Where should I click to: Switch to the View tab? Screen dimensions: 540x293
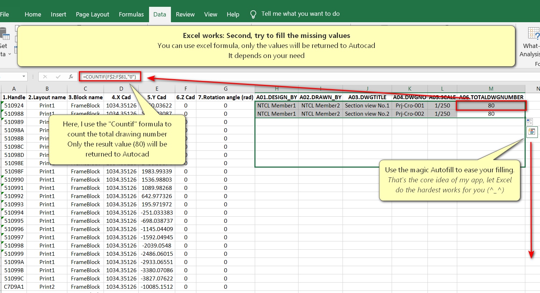coord(211,14)
